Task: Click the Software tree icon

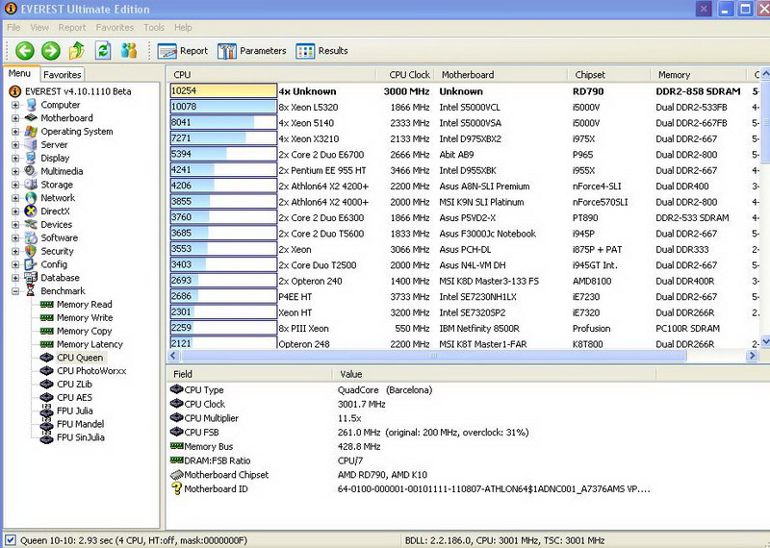Action: coord(31,237)
